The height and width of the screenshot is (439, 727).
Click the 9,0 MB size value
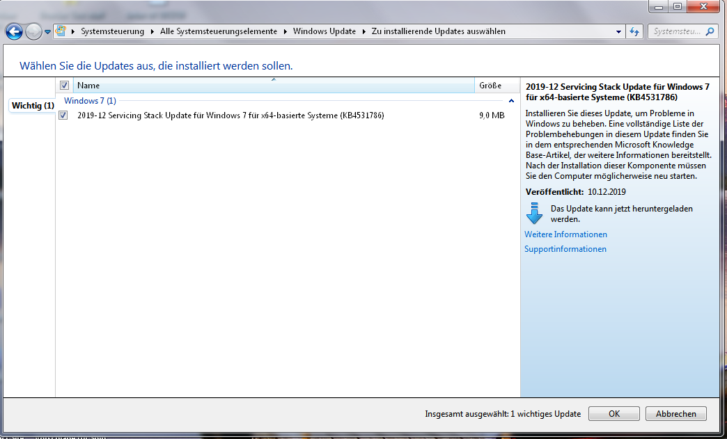[x=492, y=115]
